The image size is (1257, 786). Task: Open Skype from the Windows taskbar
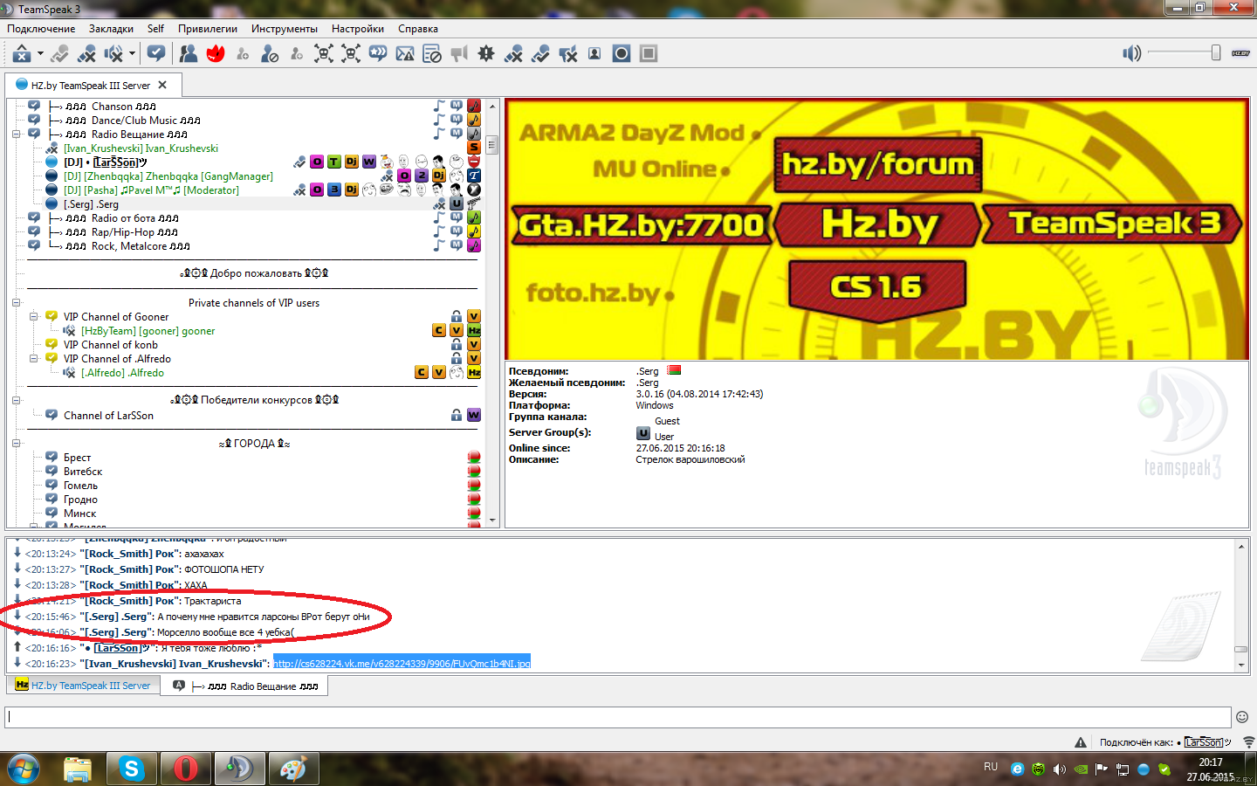click(132, 769)
